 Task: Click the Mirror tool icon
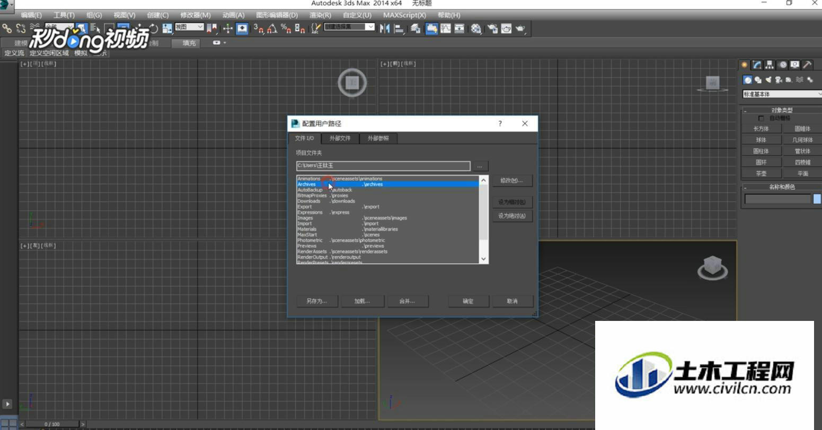pos(385,29)
